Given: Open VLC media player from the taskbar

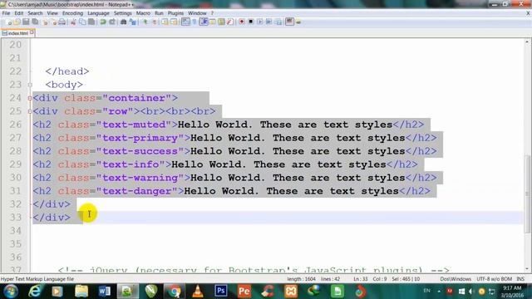Looking at the screenshot, I should pyautogui.click(x=198, y=292).
